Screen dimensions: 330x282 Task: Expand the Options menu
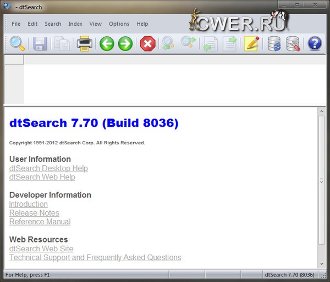click(119, 24)
